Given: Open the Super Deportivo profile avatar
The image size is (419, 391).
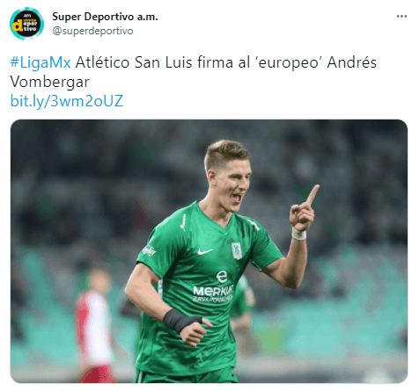Looking at the screenshot, I should coord(26,24).
